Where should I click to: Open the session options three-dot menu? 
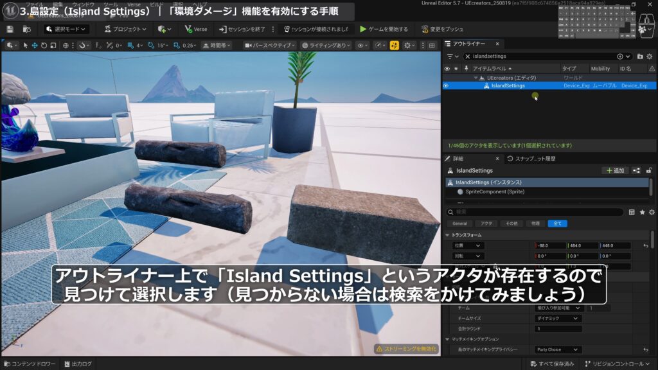click(x=273, y=29)
